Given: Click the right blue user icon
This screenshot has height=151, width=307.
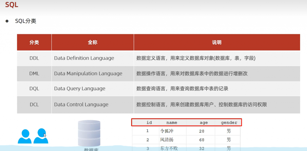Looking at the screenshot, I should point(41,136).
